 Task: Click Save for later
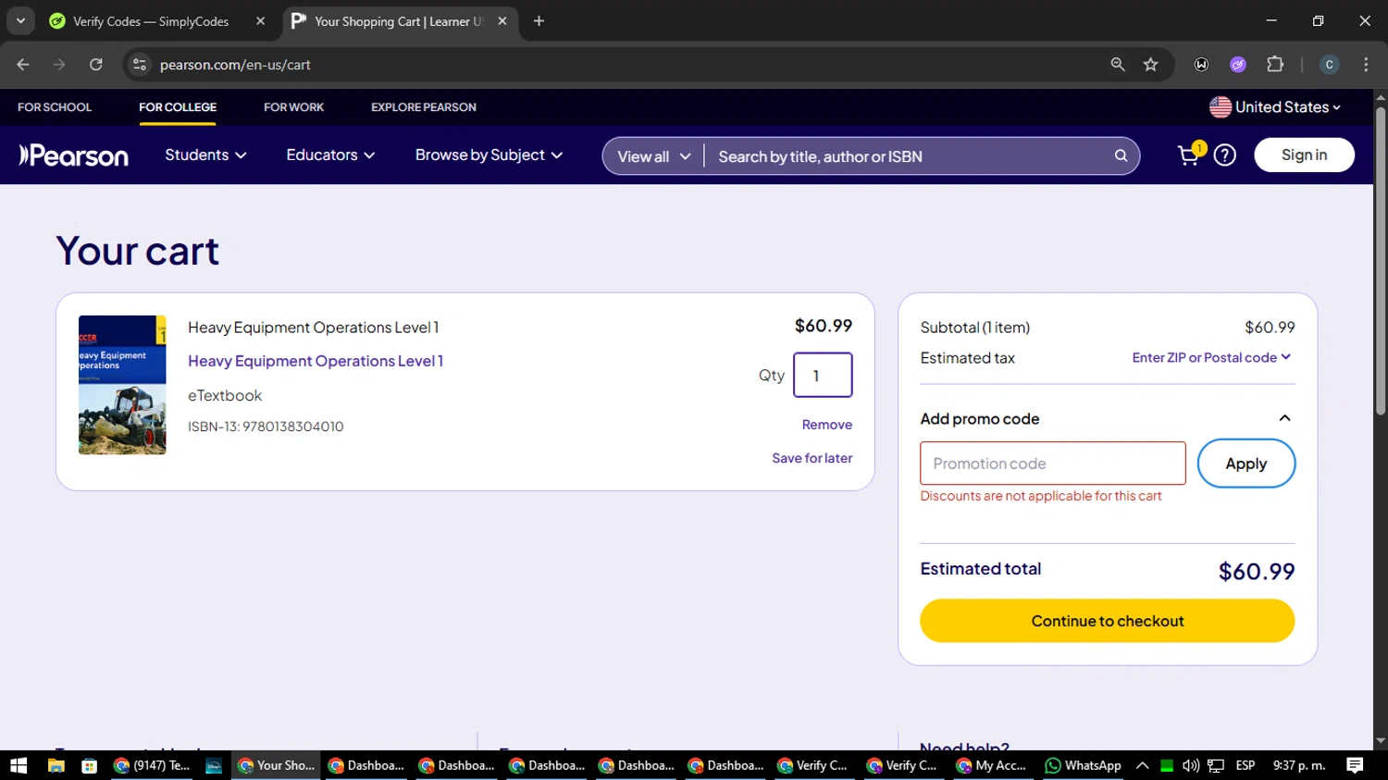point(812,458)
